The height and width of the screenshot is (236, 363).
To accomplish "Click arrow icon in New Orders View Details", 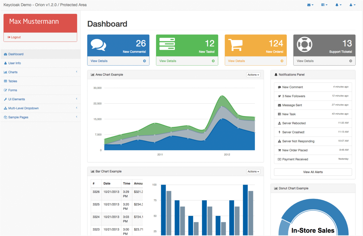I will click(x=282, y=61).
